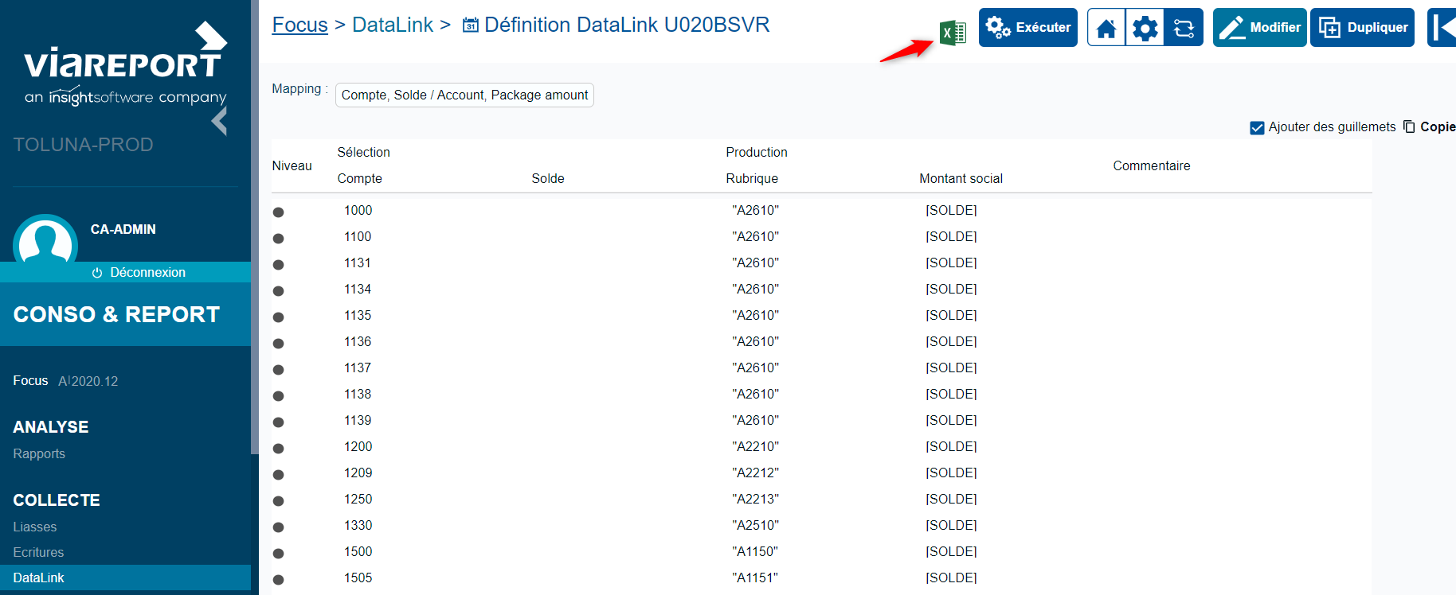Viewport: 1456px width, 595px height.
Task: Click the calendar icon before Définition DataLink
Action: (470, 25)
